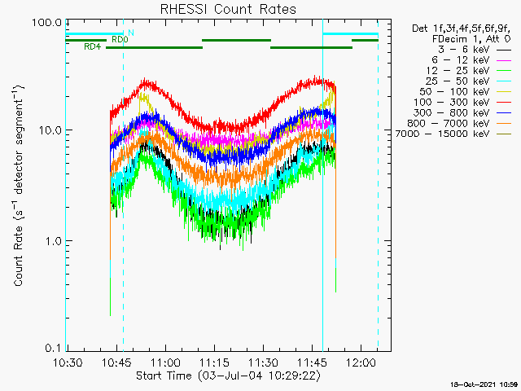The image size is (521, 391).
Task: Click the RHESSI Count Rates title
Action: (228, 9)
